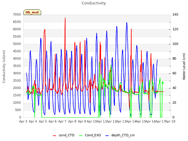Viewport: 188px width, 141px height.
Task: Click the 40 water level axis value
Action: [174, 88]
